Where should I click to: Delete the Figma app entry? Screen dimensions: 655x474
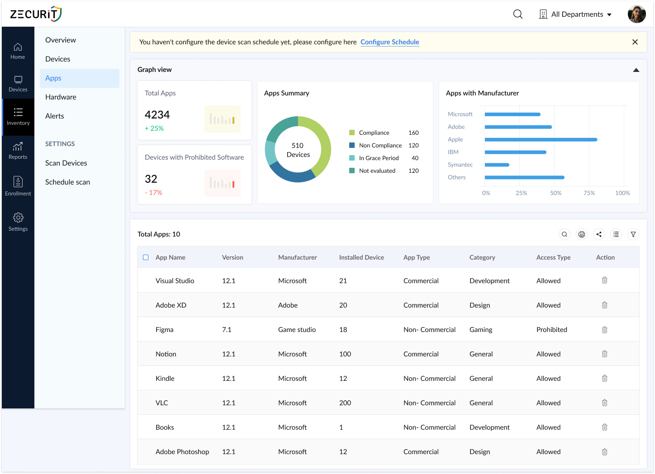(x=604, y=329)
